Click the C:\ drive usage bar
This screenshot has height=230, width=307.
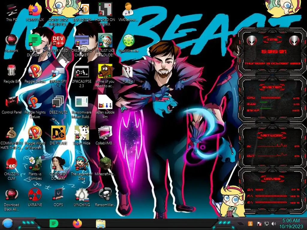259,190
